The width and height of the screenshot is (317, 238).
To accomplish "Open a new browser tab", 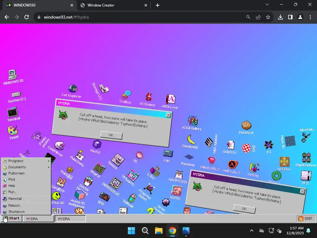I will (x=158, y=6).
